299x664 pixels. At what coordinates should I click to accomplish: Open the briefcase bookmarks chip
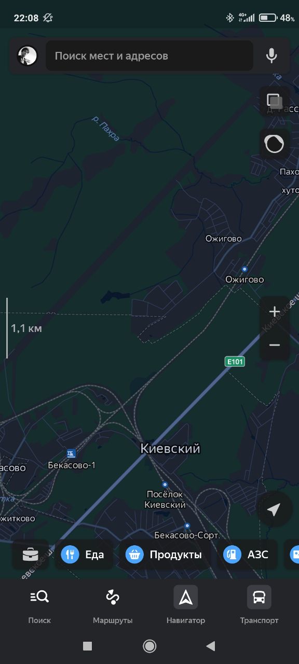(x=30, y=555)
